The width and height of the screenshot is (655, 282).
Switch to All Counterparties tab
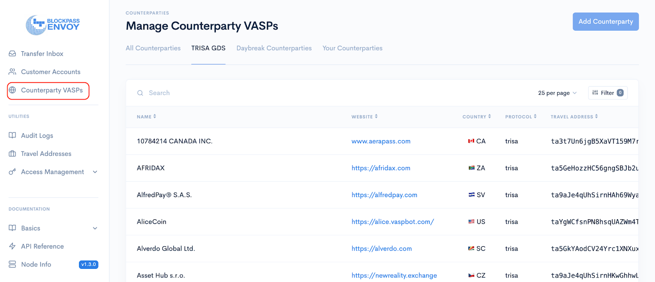(x=153, y=48)
